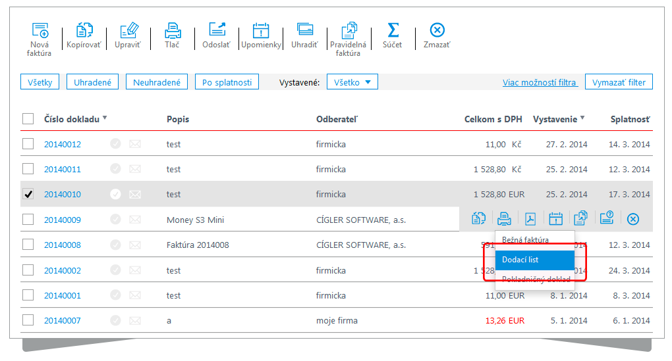Screen dimensions: 672x361
Task: Click calendar reminder icon in row action bar
Action: click(555, 218)
